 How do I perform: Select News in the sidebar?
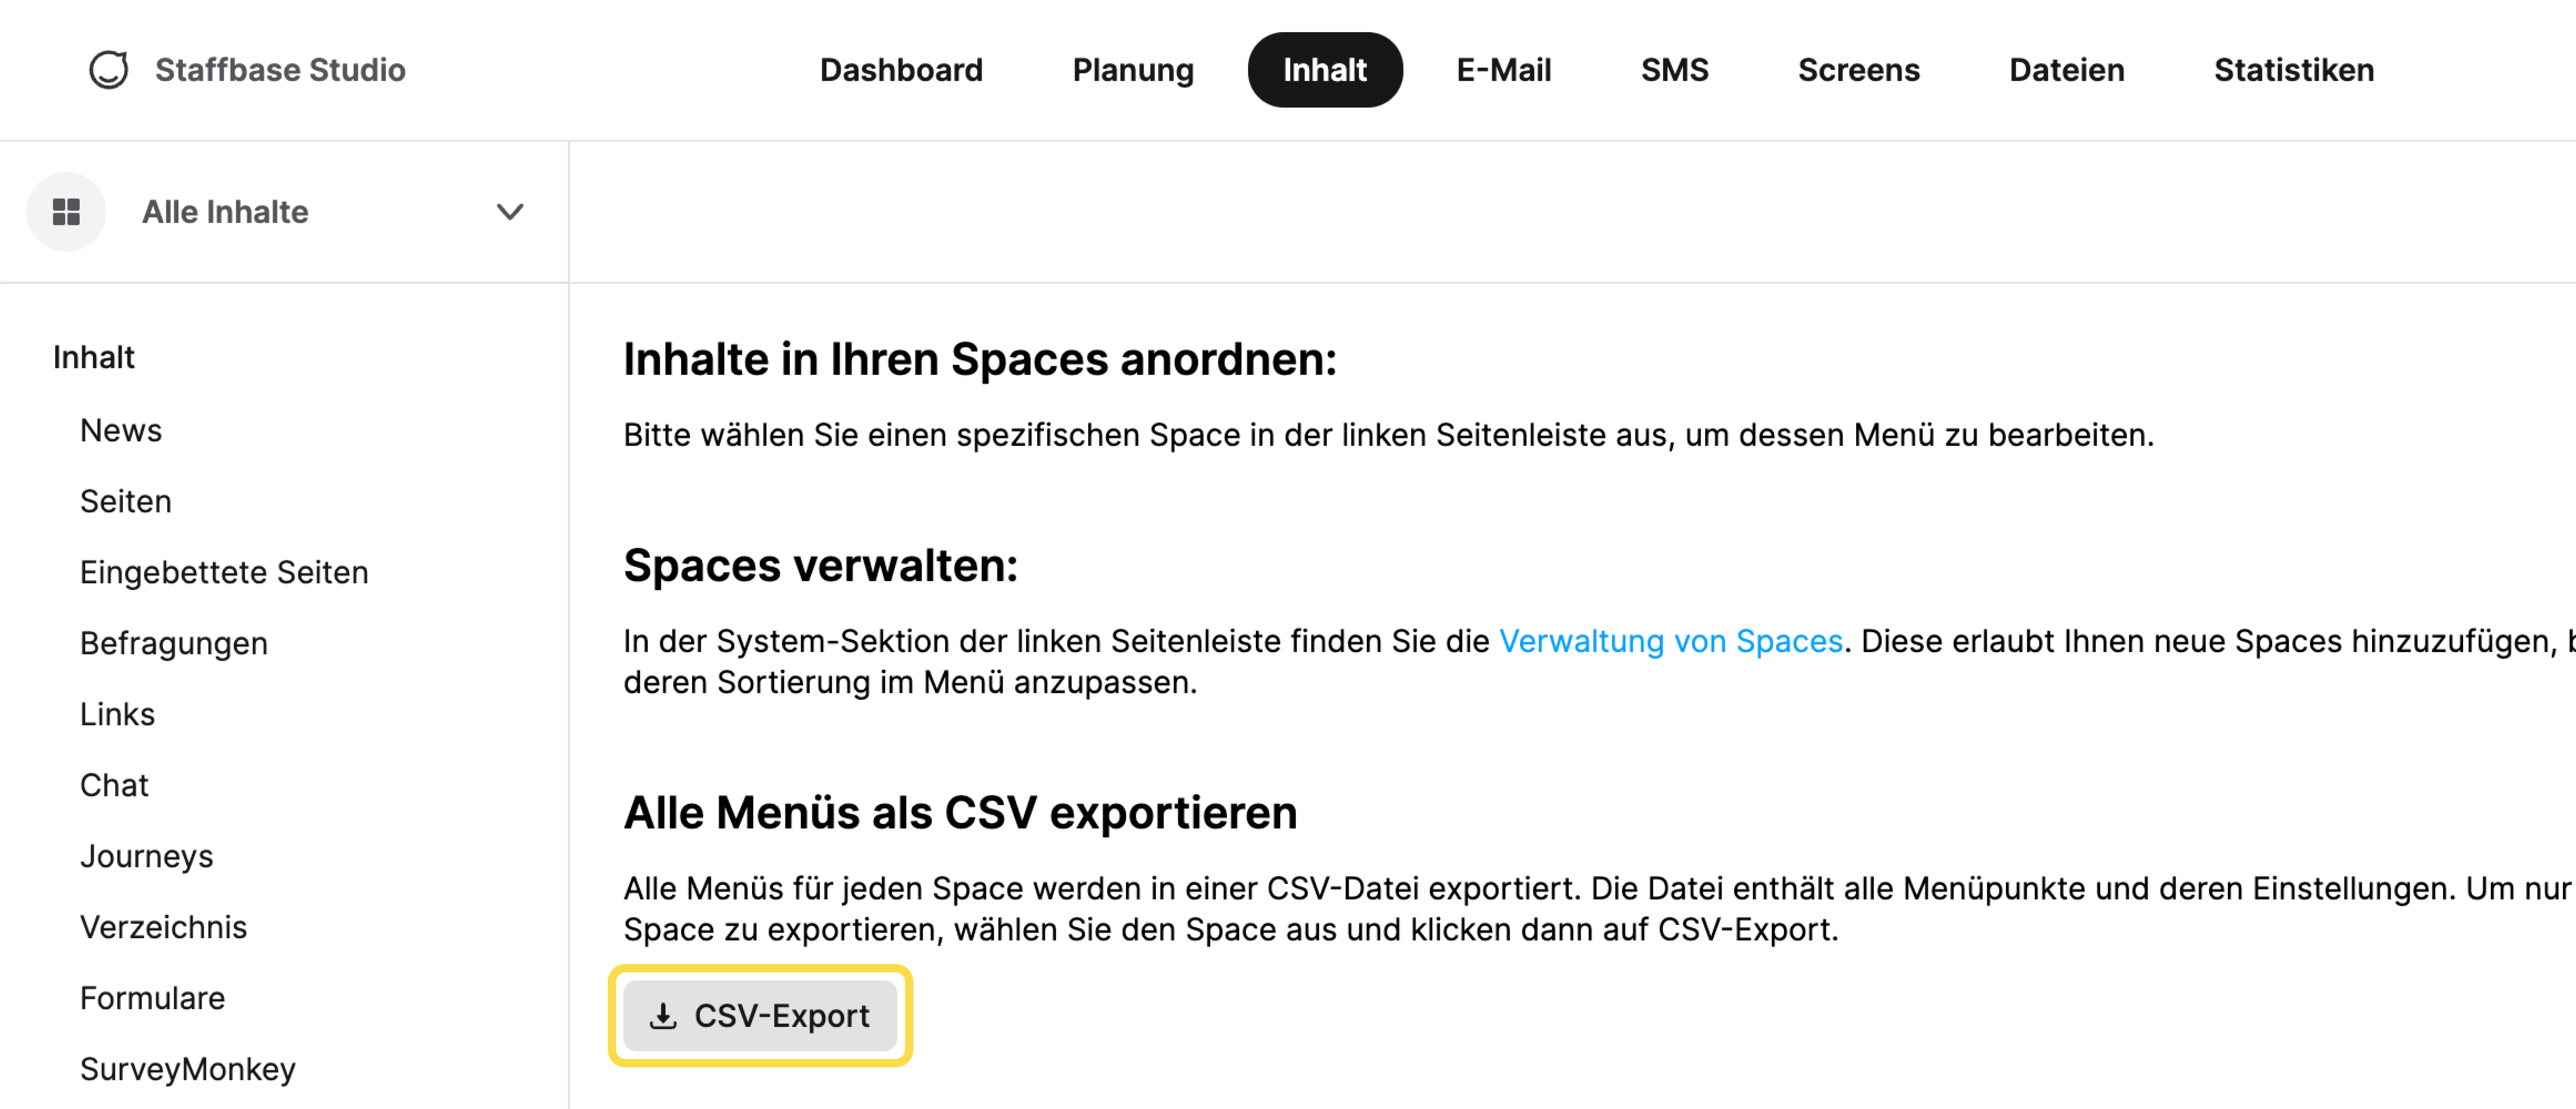pyautogui.click(x=121, y=431)
